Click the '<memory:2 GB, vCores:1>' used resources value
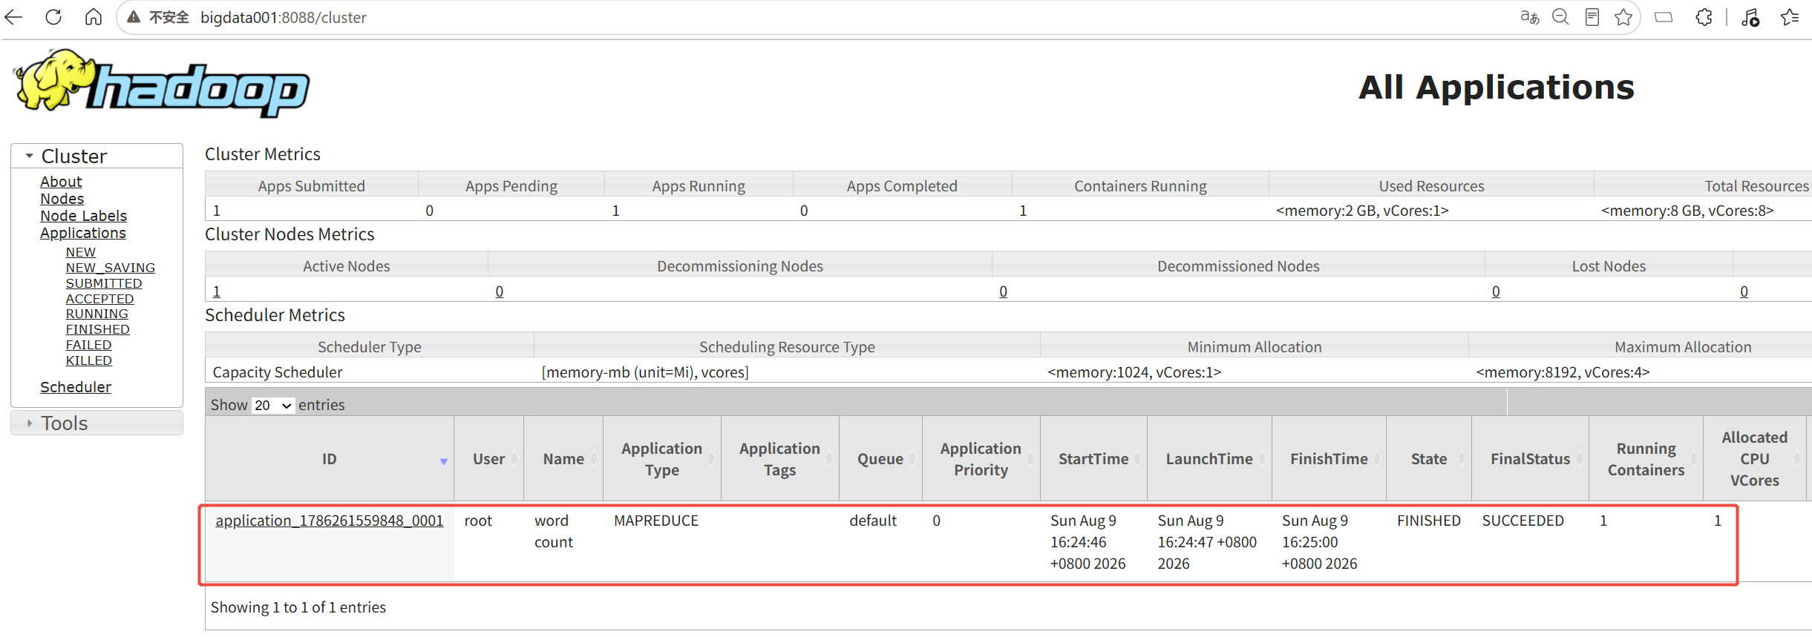The width and height of the screenshot is (1812, 637). (1362, 211)
